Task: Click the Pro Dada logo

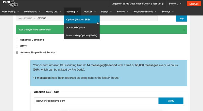Action: [x=10, y=4]
